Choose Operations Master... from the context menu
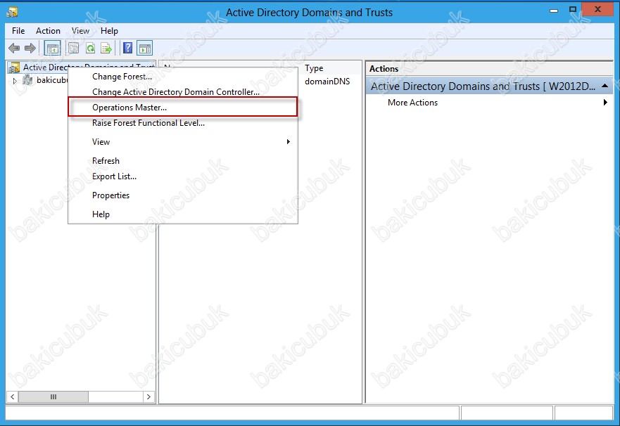 point(183,108)
